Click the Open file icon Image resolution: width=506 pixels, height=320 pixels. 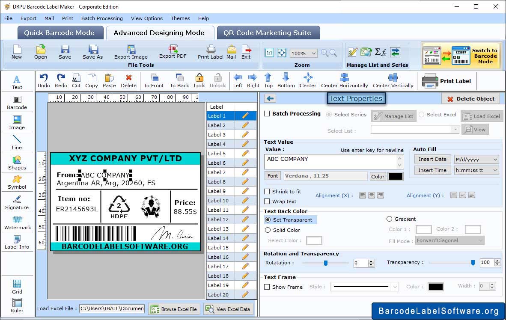tap(41, 52)
